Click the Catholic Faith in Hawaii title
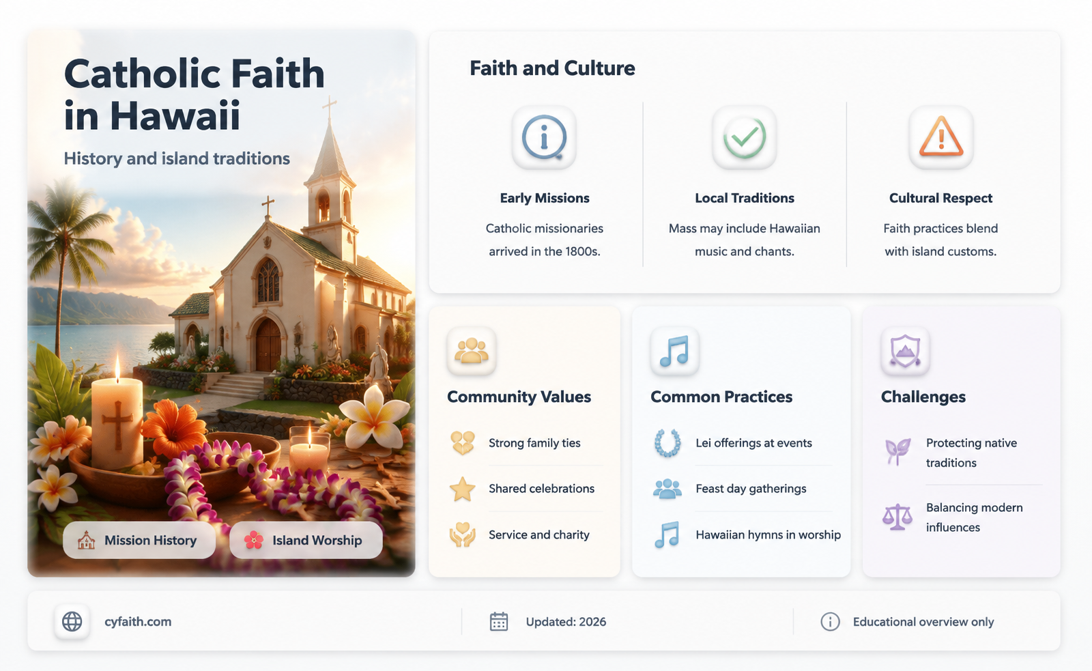Image resolution: width=1092 pixels, height=671 pixels. (x=194, y=94)
